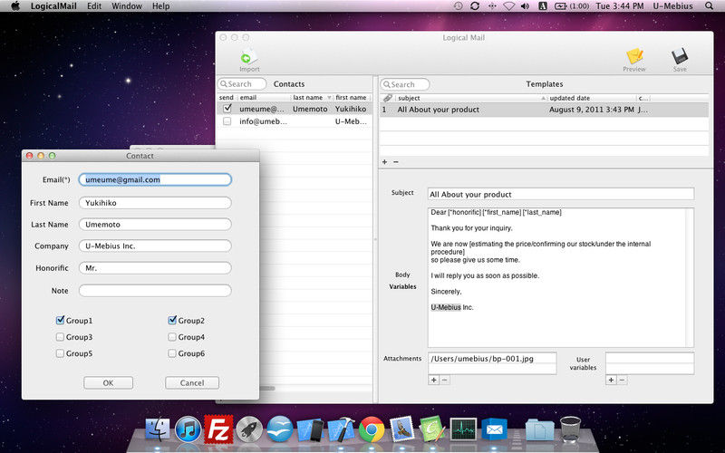Open the Window menu
This screenshot has height=453, width=725.
pos(127,6)
